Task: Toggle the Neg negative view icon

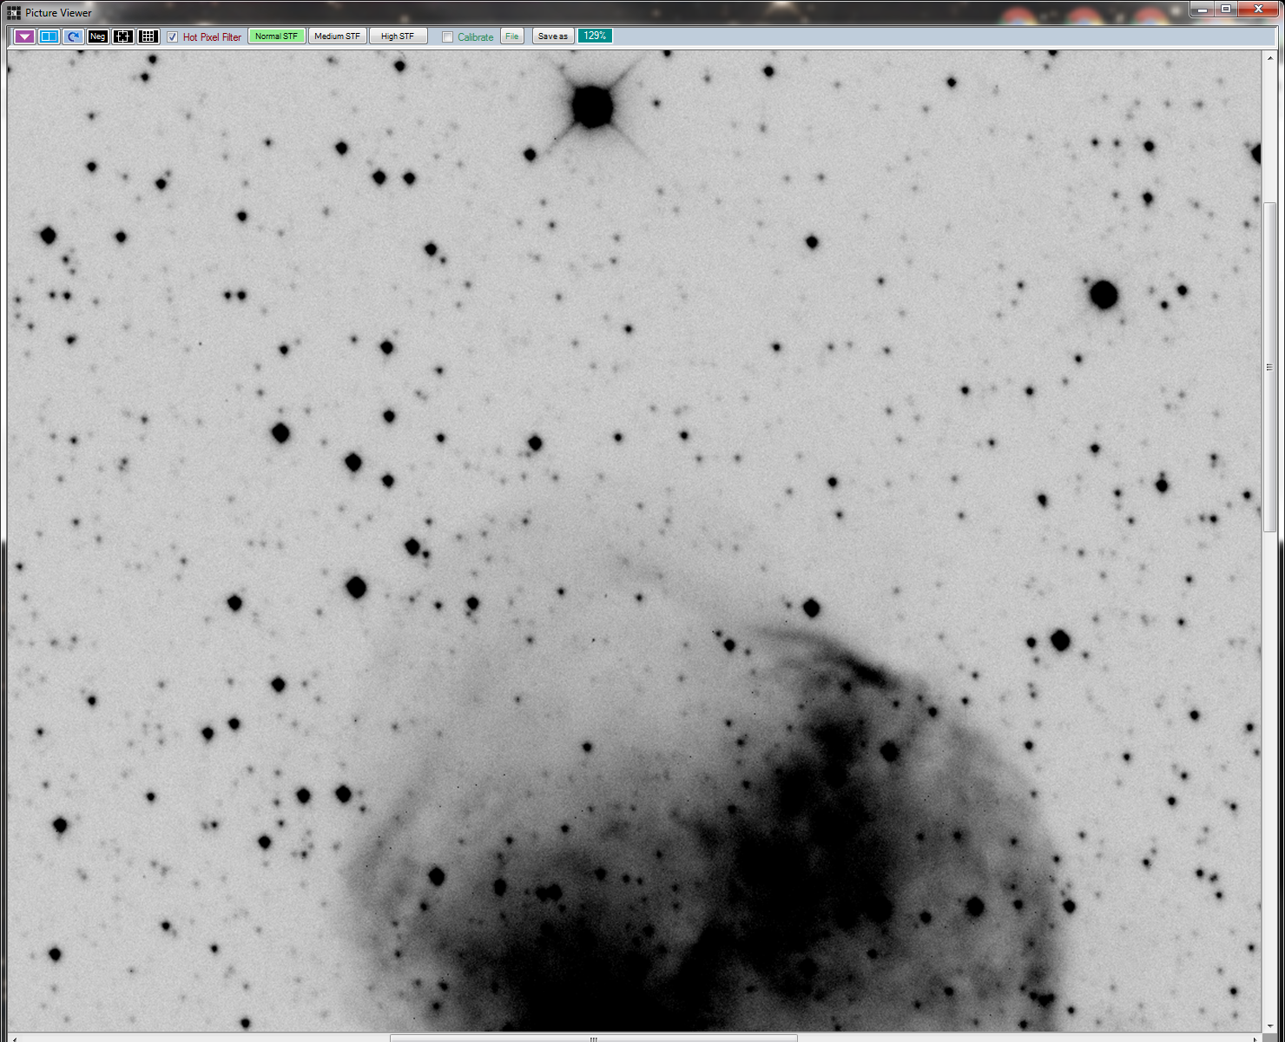Action: tap(96, 36)
